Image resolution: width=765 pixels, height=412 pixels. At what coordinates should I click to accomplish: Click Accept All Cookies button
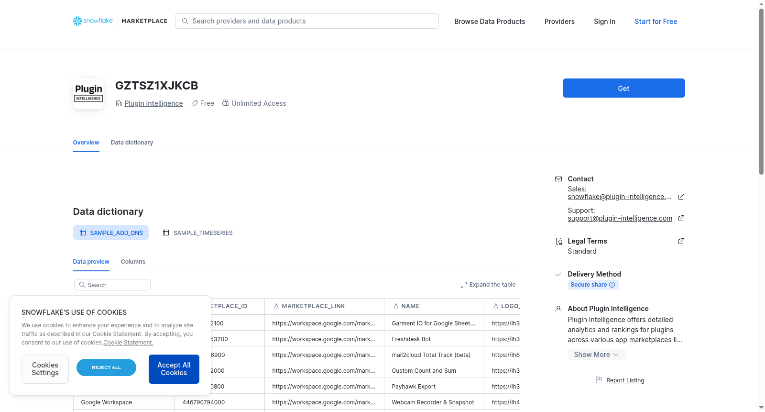(174, 369)
